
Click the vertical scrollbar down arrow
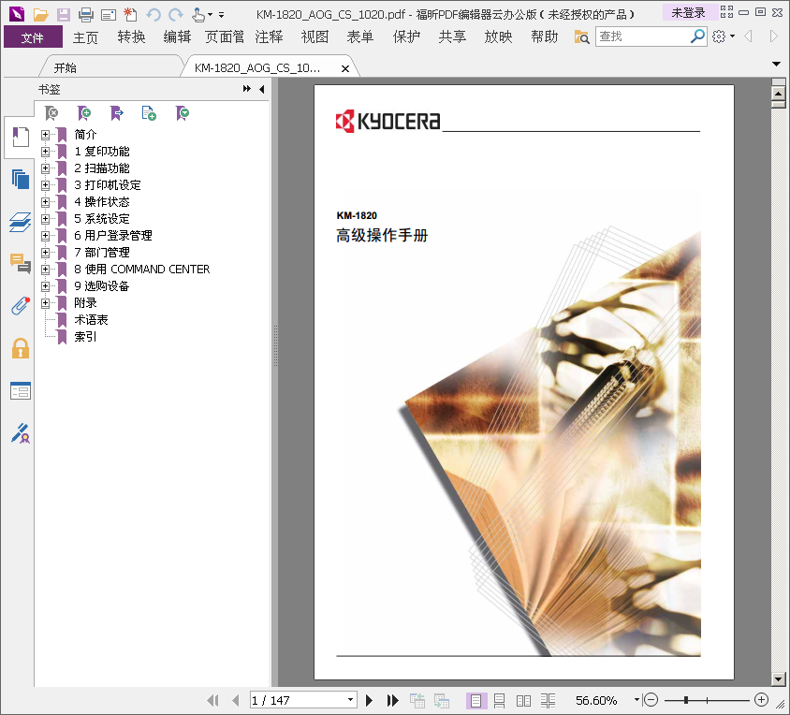pyautogui.click(x=779, y=679)
